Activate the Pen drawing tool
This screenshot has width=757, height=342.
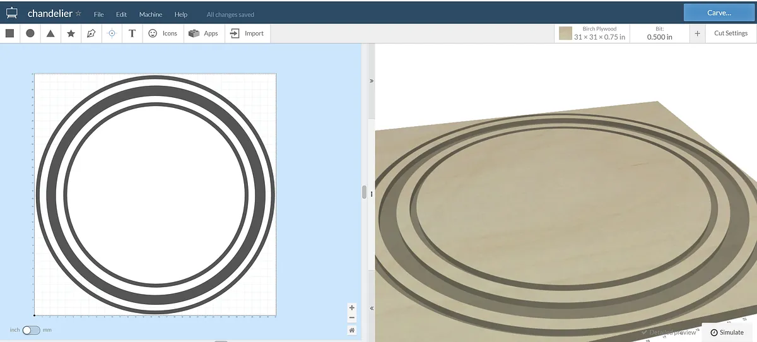[x=91, y=33]
